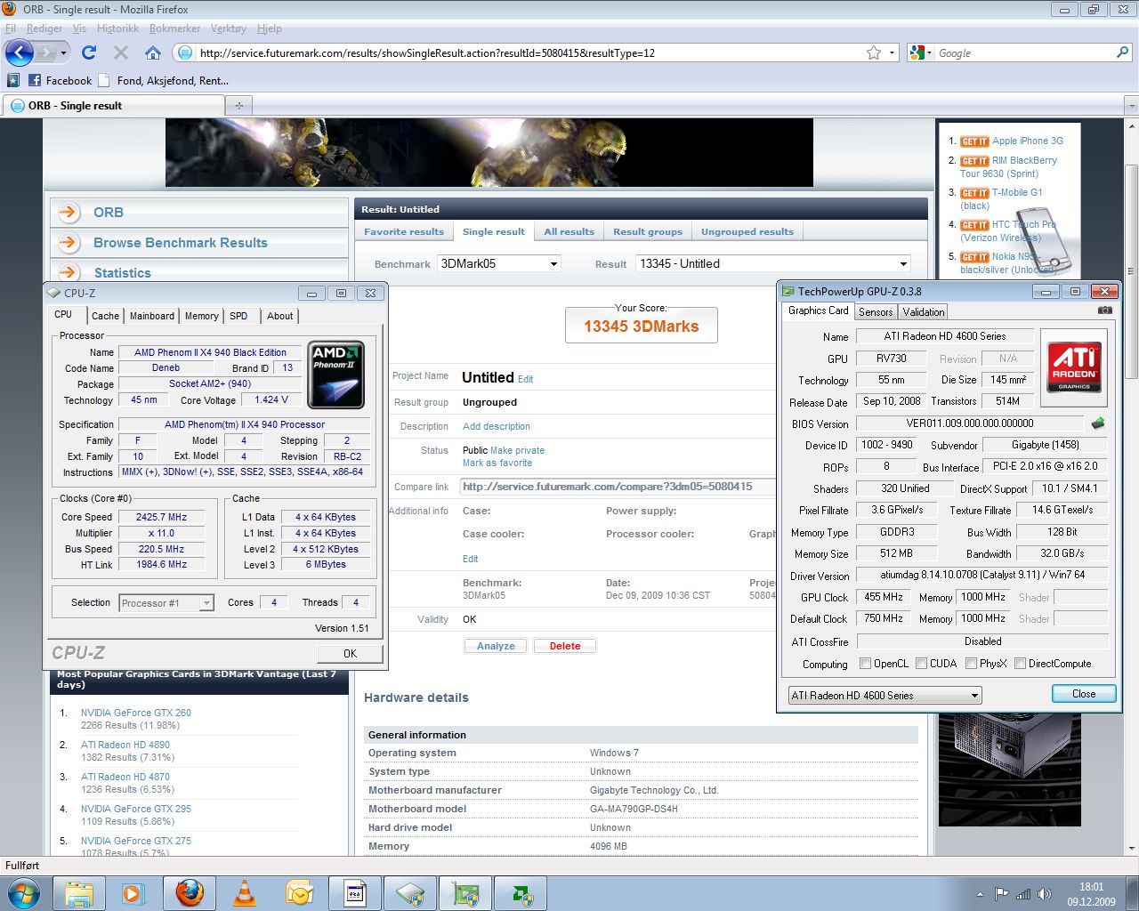This screenshot has width=1139, height=911.
Task: Click the Edit link beside Untitled
Action: 526,379
